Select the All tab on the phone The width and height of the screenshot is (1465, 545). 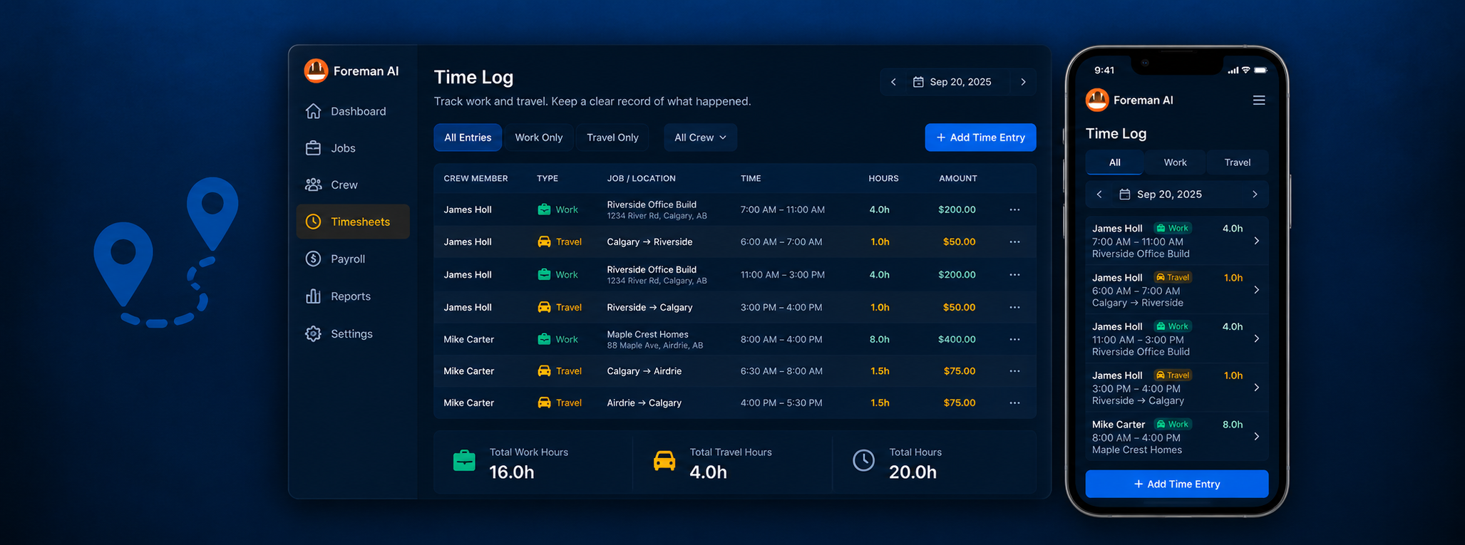tap(1114, 162)
